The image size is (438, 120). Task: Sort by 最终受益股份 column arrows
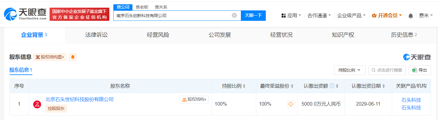292,86
